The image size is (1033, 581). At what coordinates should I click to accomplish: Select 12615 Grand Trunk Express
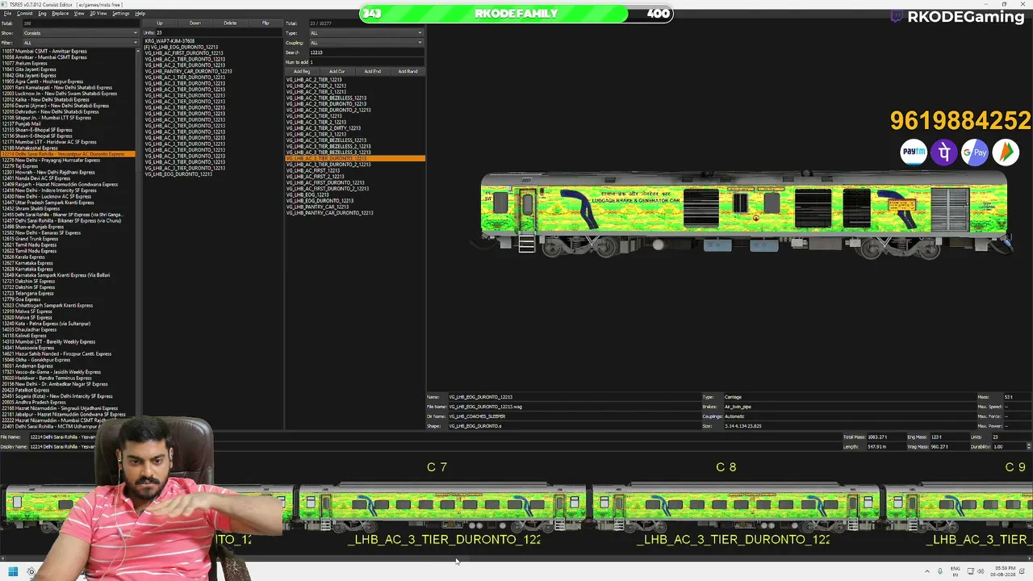point(30,239)
